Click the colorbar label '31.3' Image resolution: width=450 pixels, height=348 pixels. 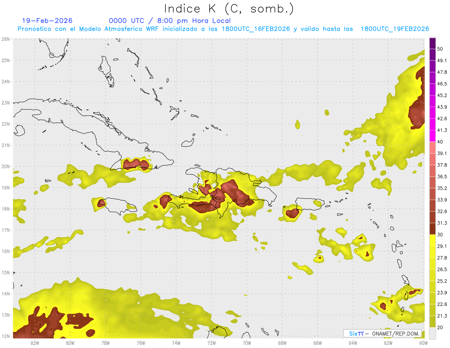(442, 223)
